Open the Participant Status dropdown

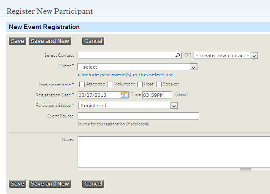point(128,106)
